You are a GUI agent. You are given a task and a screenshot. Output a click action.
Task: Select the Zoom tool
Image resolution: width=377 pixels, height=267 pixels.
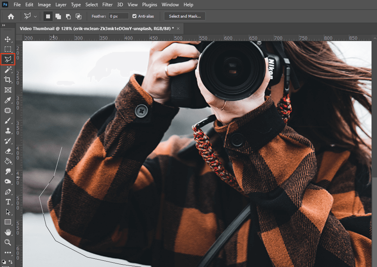(x=8, y=242)
